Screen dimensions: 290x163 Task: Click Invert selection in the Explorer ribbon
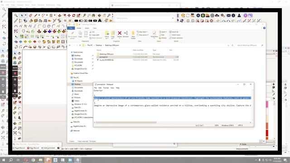[x=176, y=38]
